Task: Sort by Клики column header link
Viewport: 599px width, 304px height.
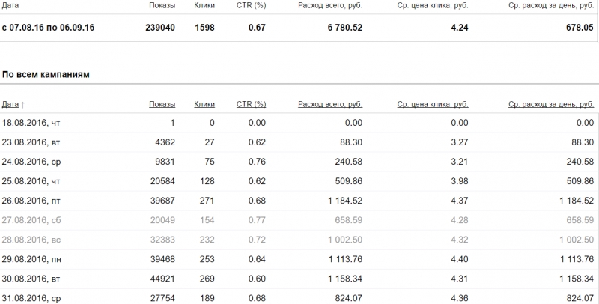Action: [204, 104]
